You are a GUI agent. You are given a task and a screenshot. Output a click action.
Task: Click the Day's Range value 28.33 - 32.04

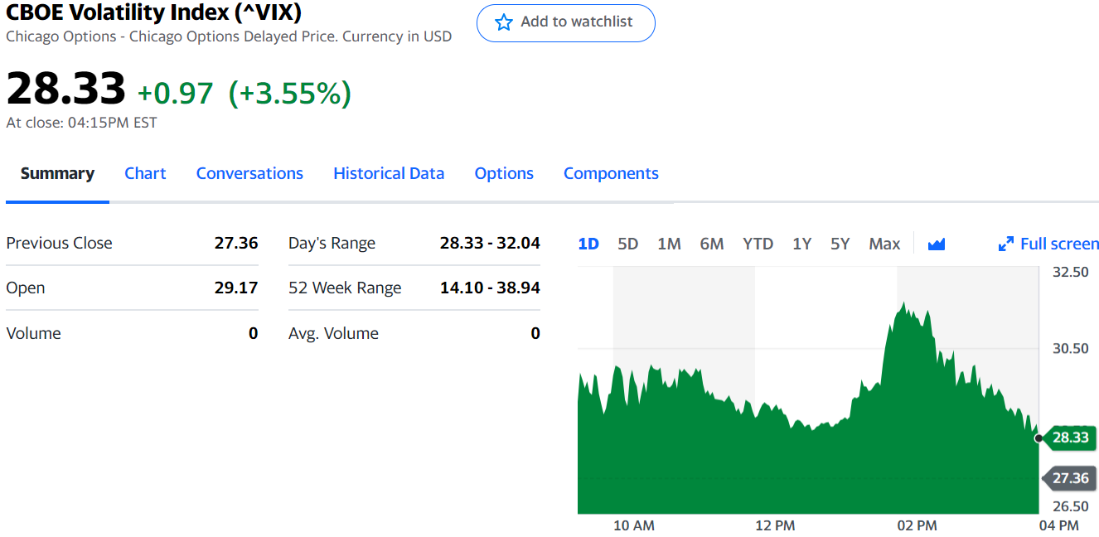(x=490, y=243)
